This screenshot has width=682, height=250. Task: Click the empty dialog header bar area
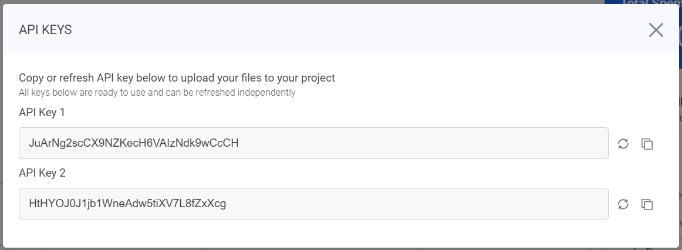coord(352,30)
